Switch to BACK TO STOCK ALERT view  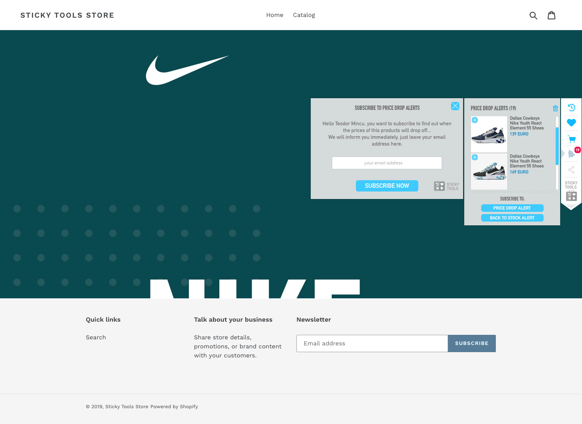click(x=512, y=217)
